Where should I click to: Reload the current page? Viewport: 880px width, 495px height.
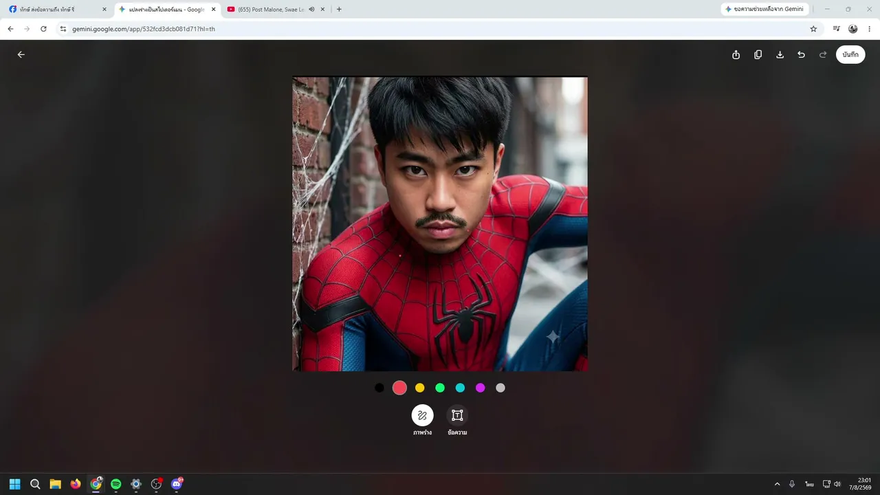tap(43, 29)
